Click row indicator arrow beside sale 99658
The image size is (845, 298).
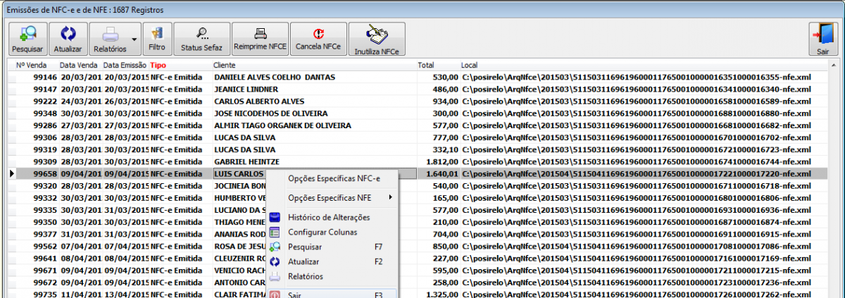point(11,174)
